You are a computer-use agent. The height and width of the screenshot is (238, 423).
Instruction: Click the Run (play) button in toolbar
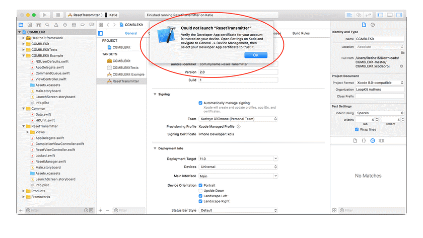coord(45,15)
